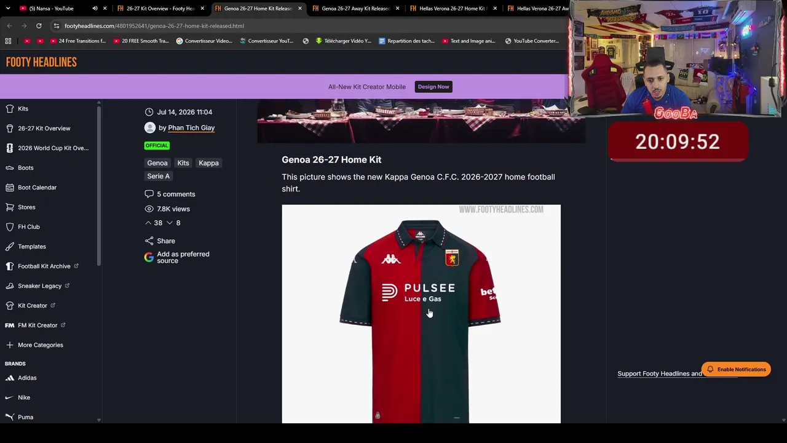Click the Kappa tag

click(208, 163)
